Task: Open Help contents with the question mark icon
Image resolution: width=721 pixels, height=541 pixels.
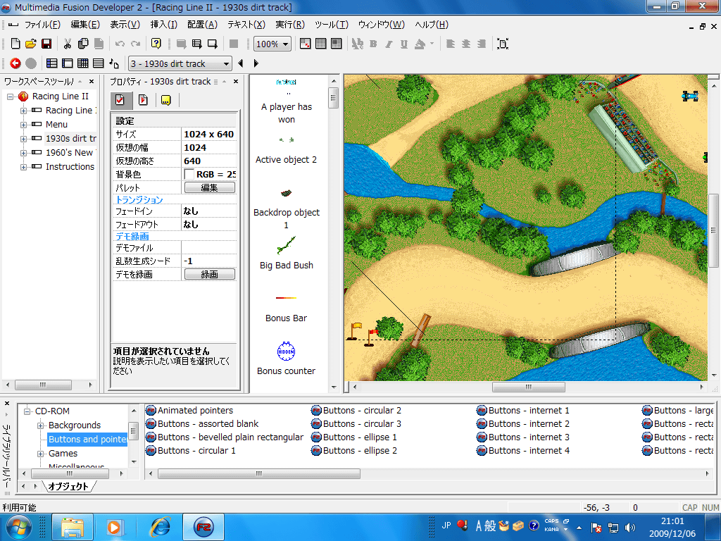Action: [x=156, y=44]
